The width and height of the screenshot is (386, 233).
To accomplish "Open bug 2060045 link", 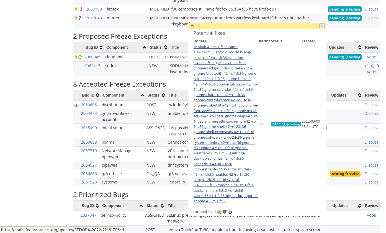I will tap(92, 57).
